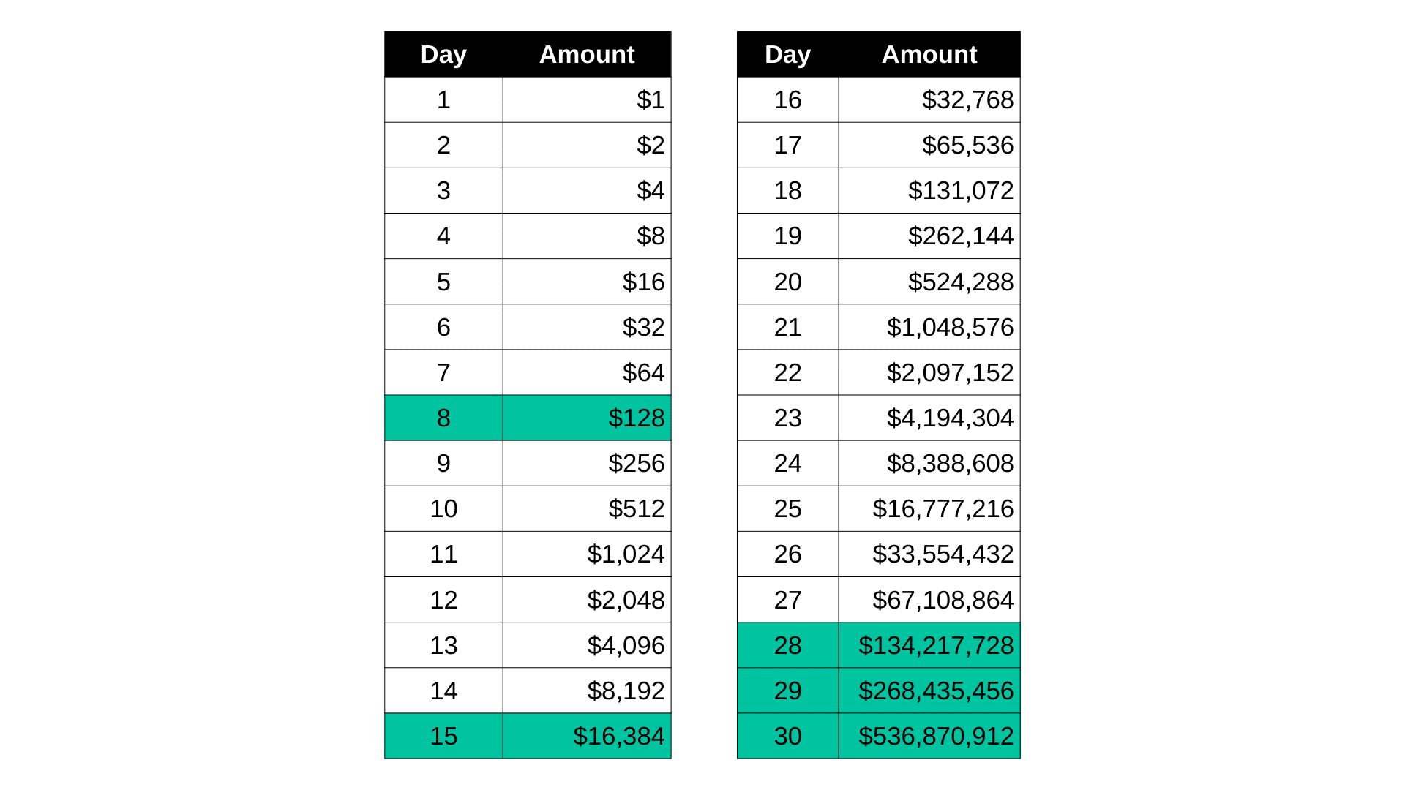
Task: Click the $1,048,576 amount cell
Action: [x=929, y=327]
